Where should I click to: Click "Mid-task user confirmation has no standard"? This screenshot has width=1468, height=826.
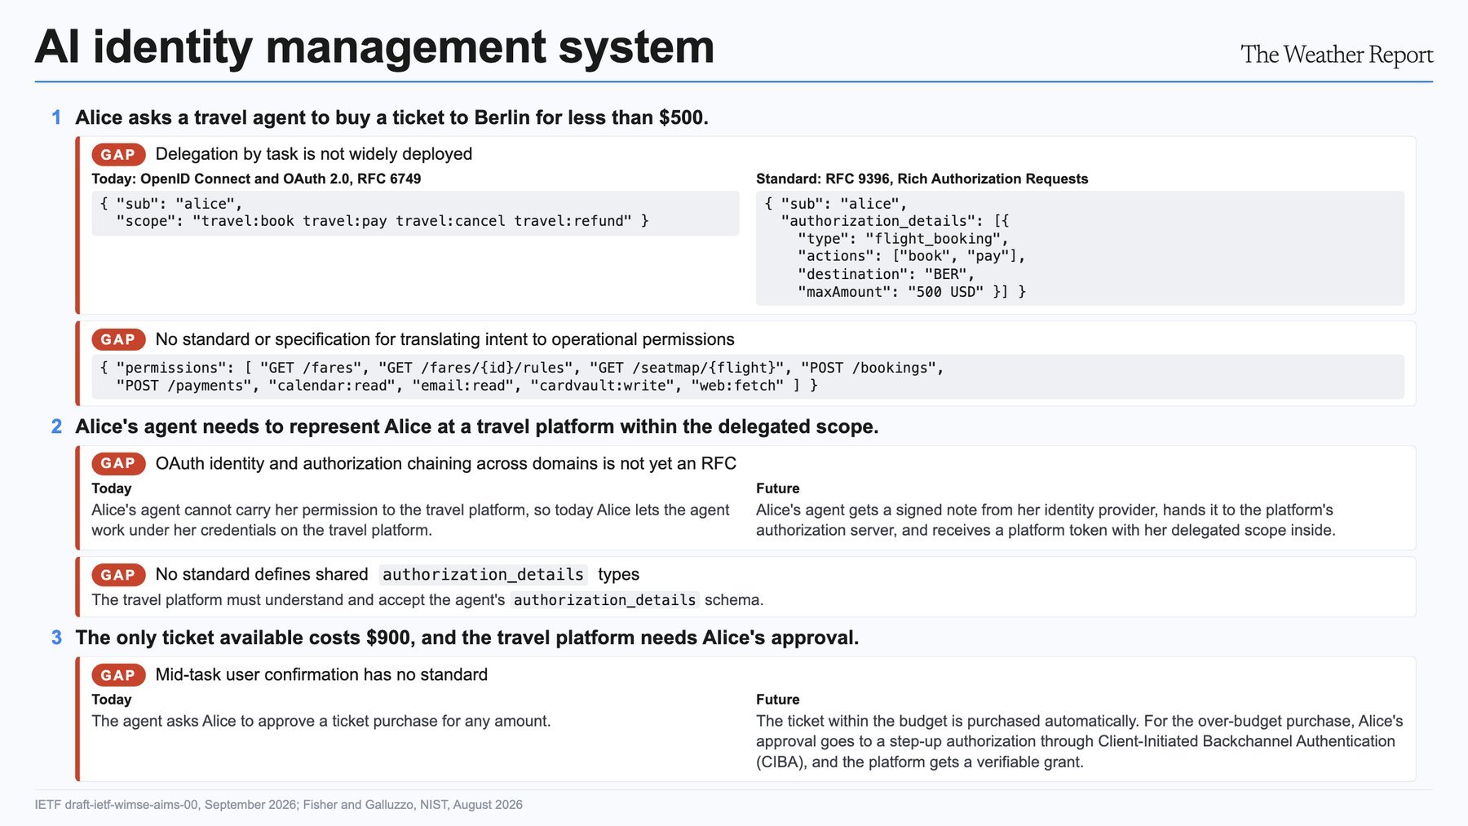coord(321,675)
